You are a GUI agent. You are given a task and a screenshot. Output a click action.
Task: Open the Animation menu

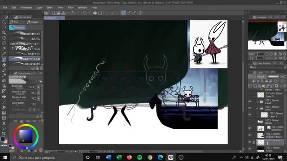tap(26, 8)
